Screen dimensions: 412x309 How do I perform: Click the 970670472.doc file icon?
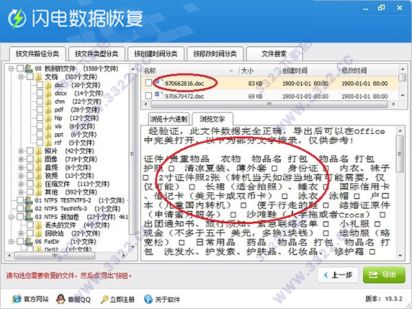pos(158,95)
